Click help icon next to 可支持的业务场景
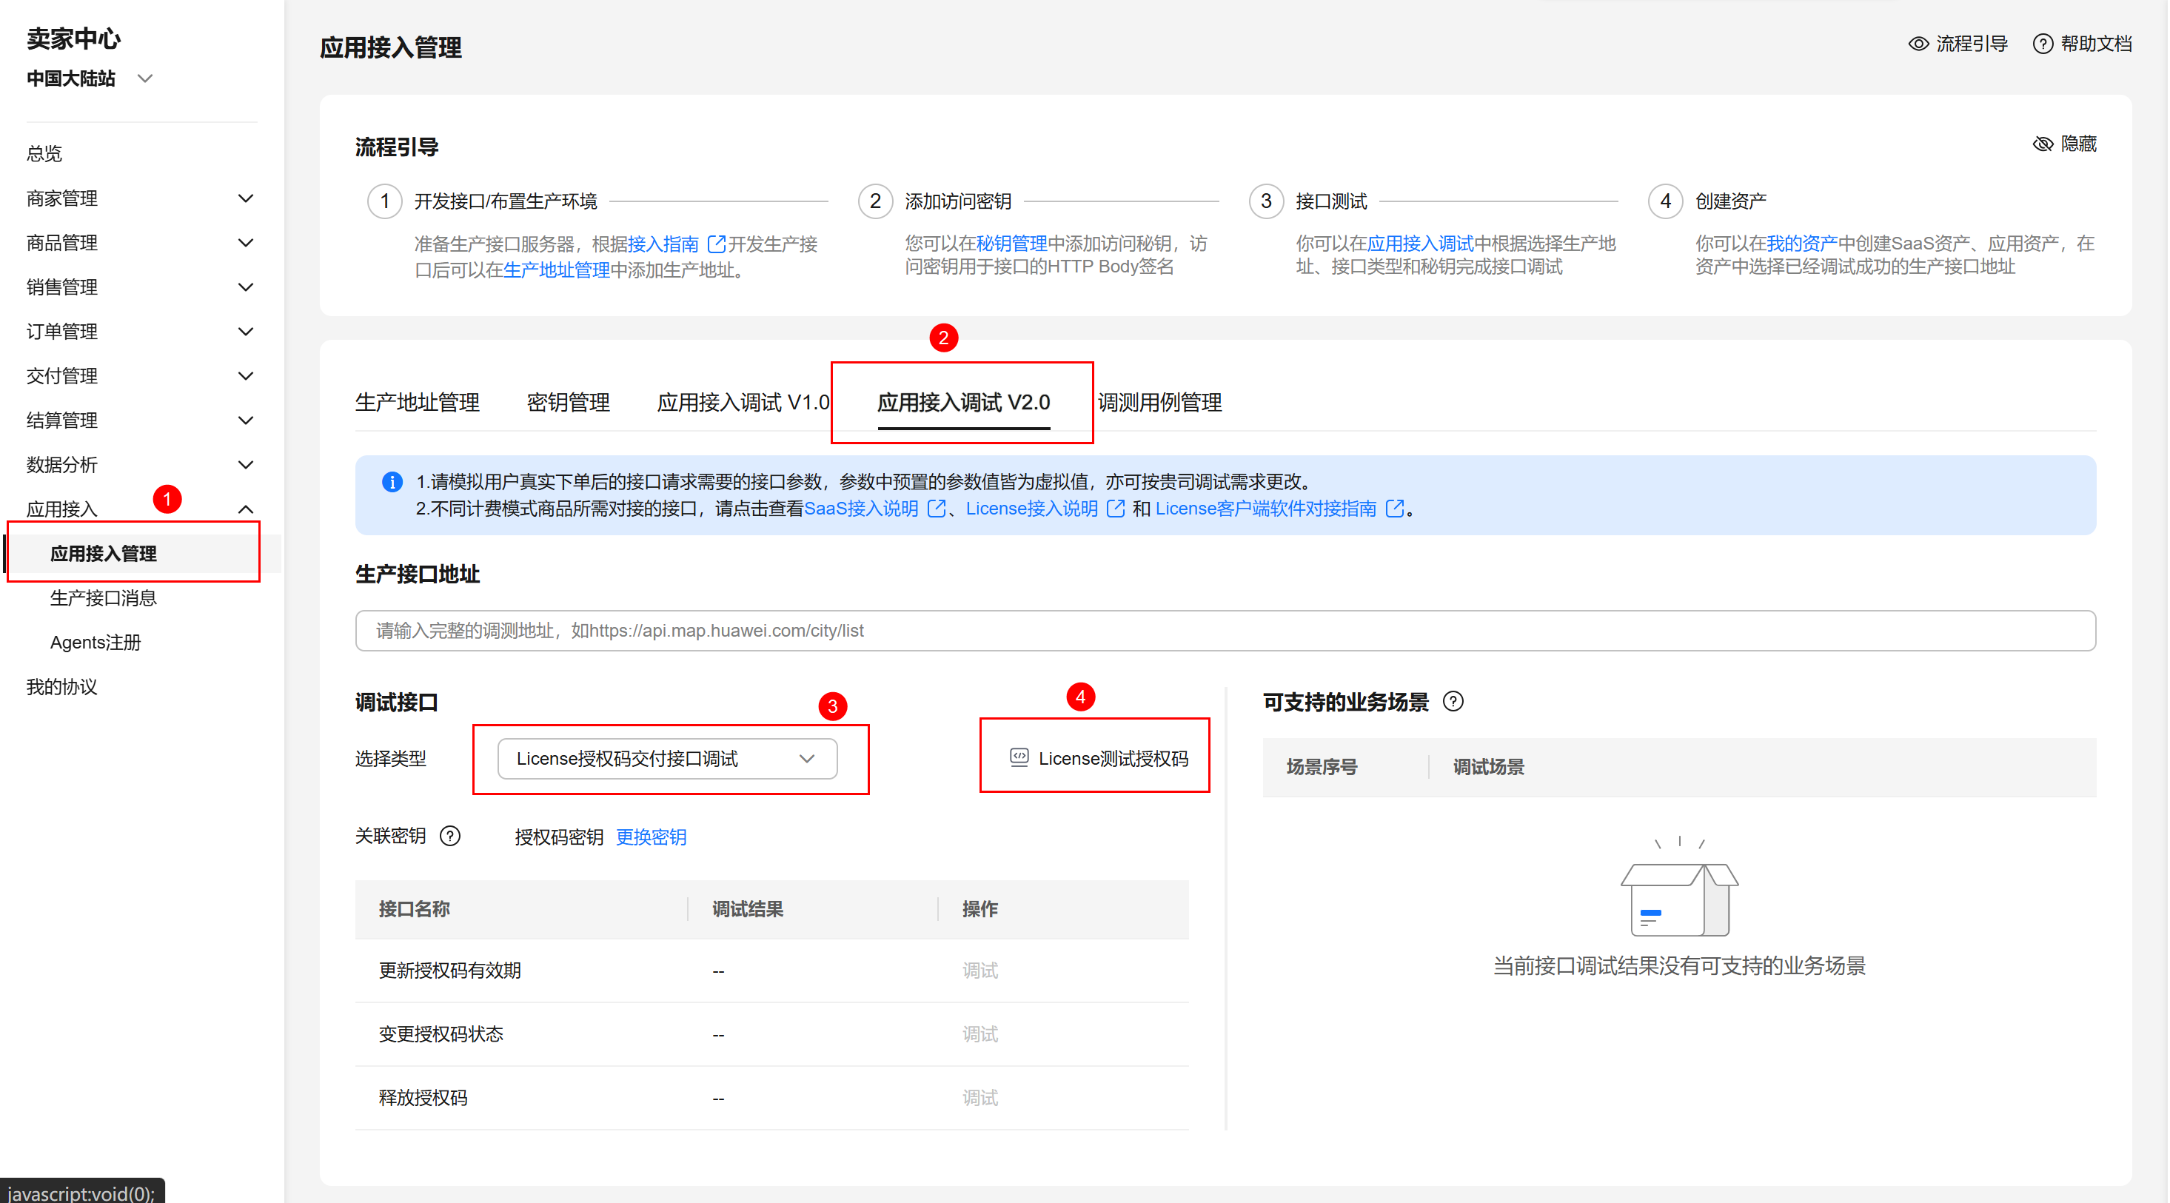The image size is (2170, 1203). coord(1453,701)
